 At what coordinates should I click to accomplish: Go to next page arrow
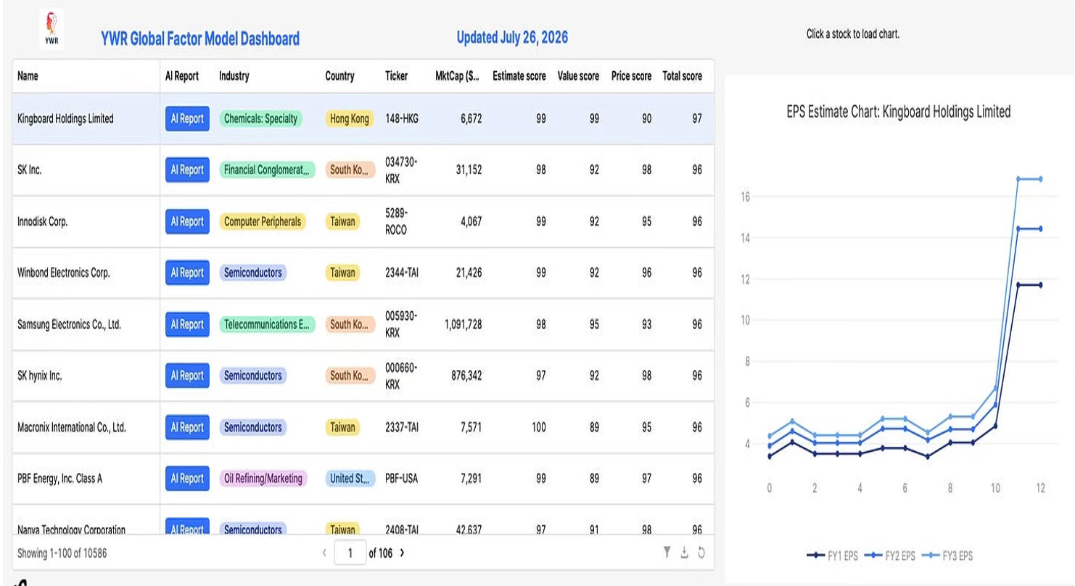coord(402,553)
